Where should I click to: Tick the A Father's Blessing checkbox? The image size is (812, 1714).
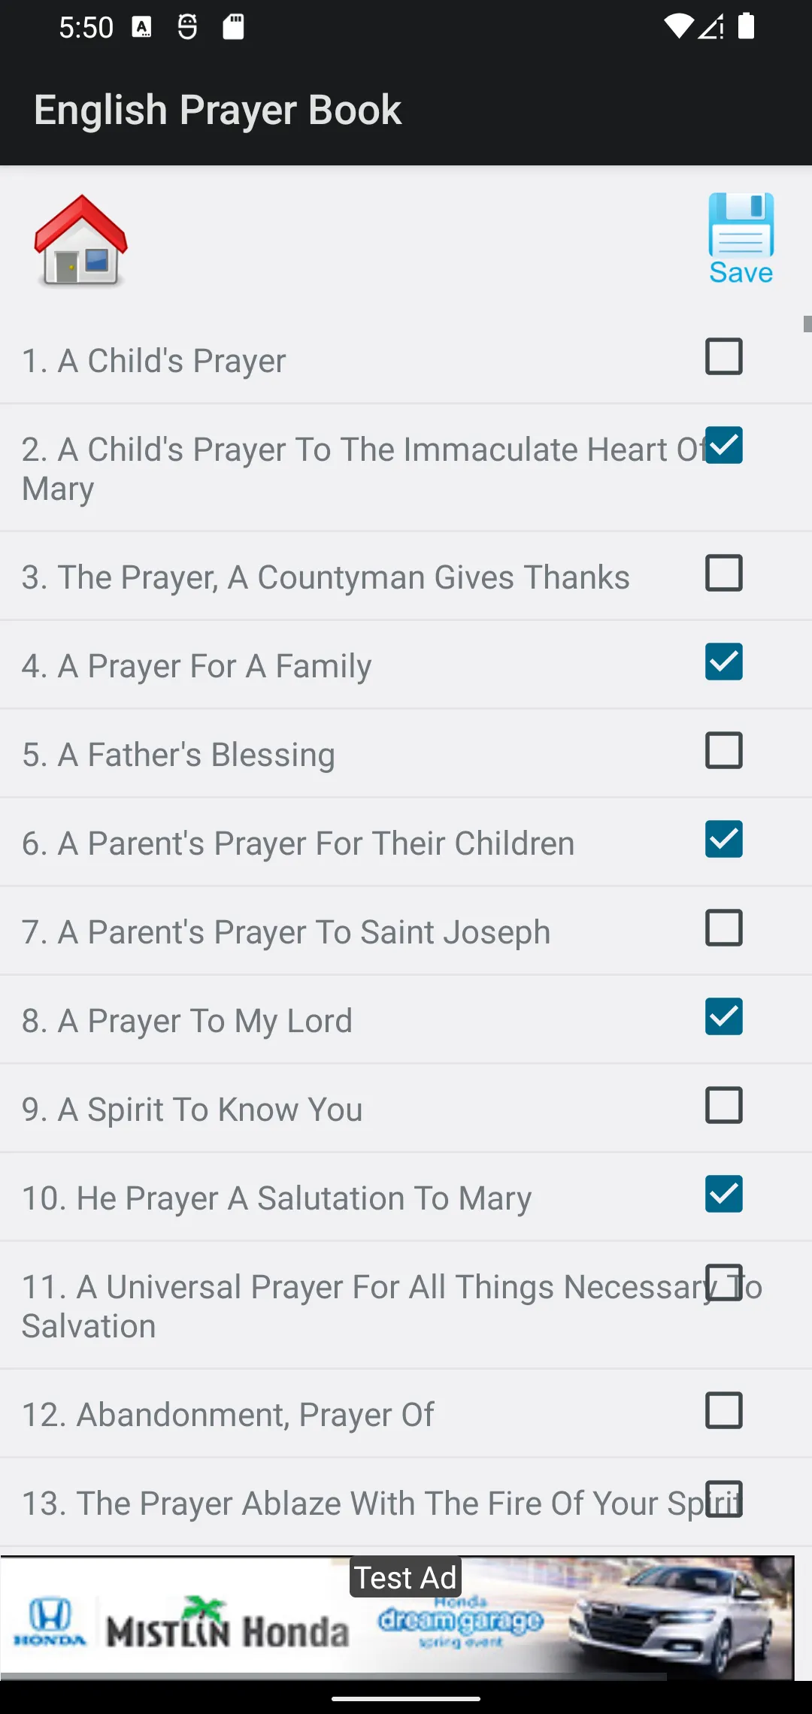click(724, 750)
